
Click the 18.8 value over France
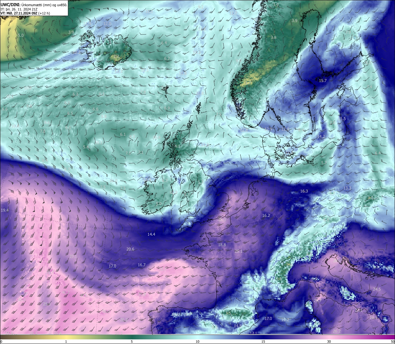click(222, 245)
